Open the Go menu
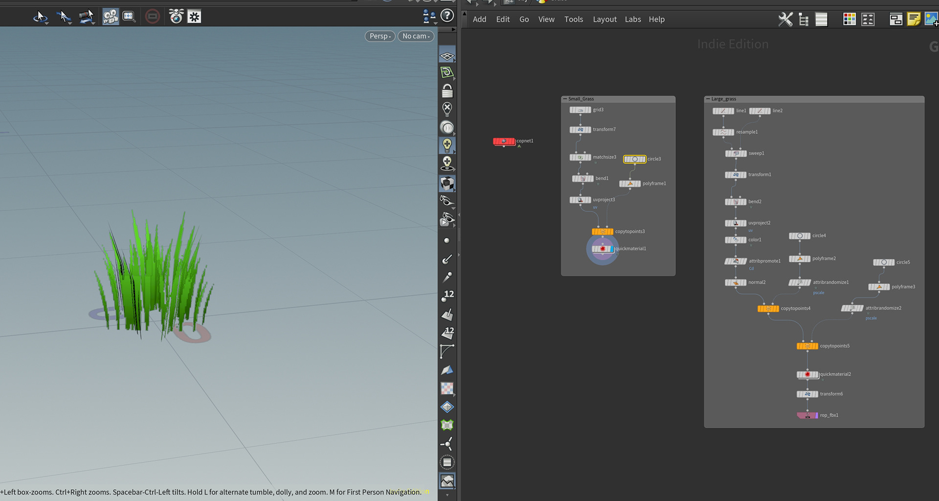939x501 pixels. tap(524, 20)
